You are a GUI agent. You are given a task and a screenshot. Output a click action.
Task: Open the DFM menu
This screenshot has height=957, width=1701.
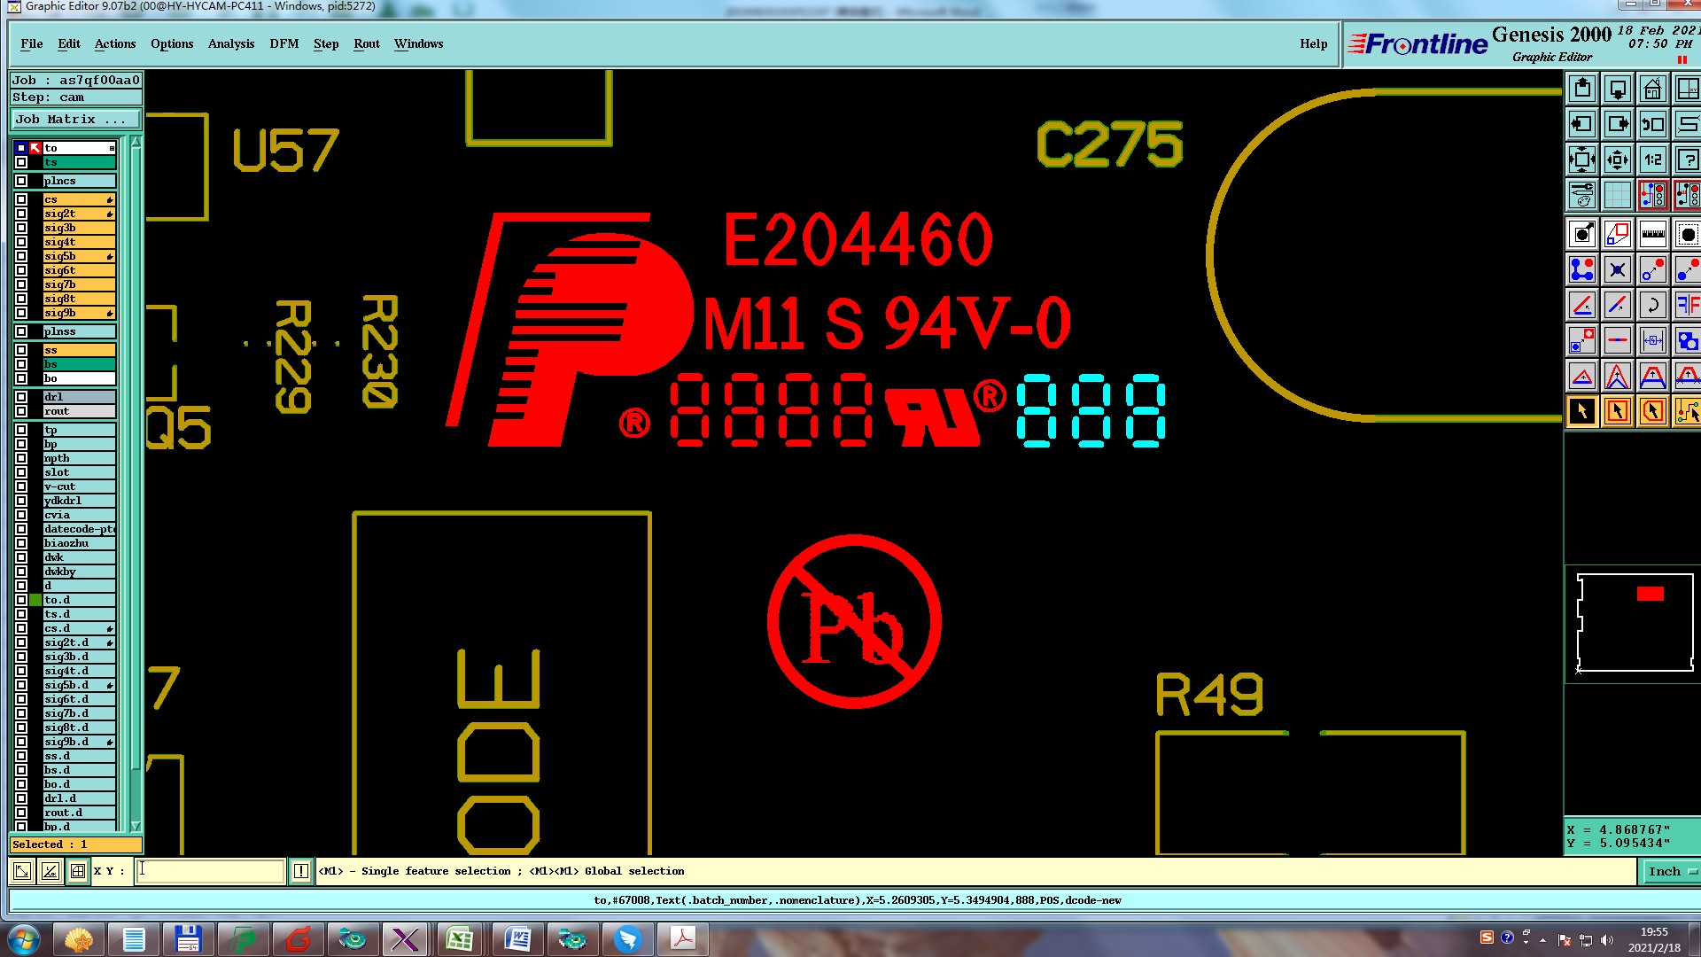(283, 43)
